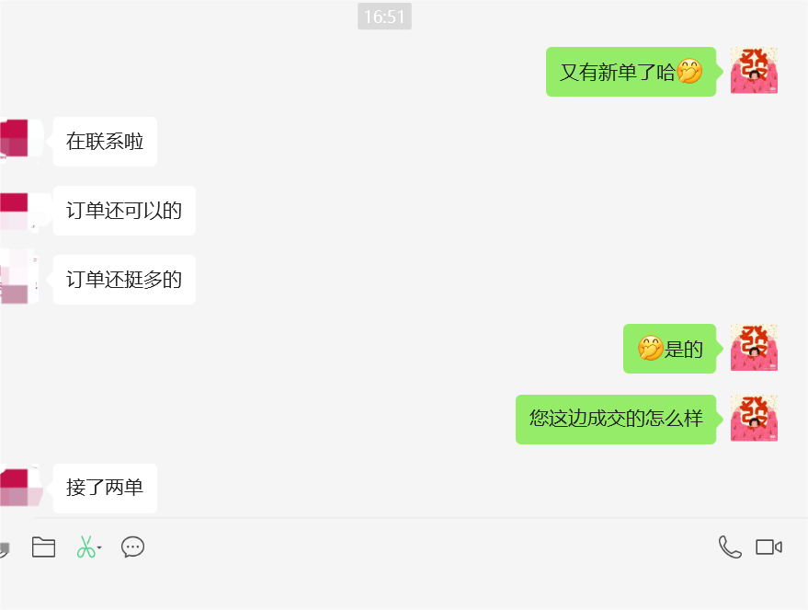Screen dimensions: 808x610
Task: Open chat history speech bubble icon
Action: click(x=132, y=547)
